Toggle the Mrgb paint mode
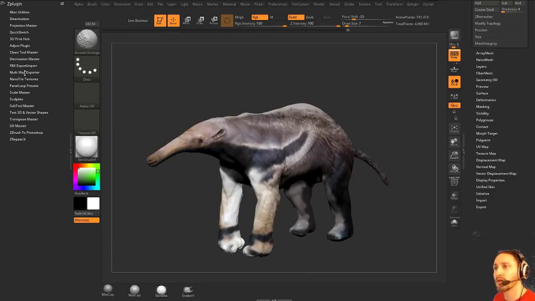This screenshot has width=535, height=301. 239,17
